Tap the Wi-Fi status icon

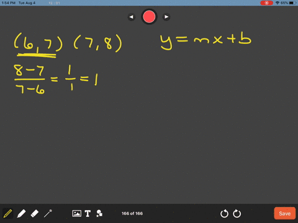coord(278,3)
